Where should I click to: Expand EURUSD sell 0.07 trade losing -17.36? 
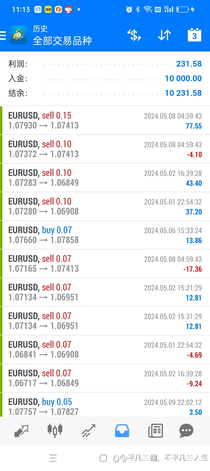(x=105, y=264)
